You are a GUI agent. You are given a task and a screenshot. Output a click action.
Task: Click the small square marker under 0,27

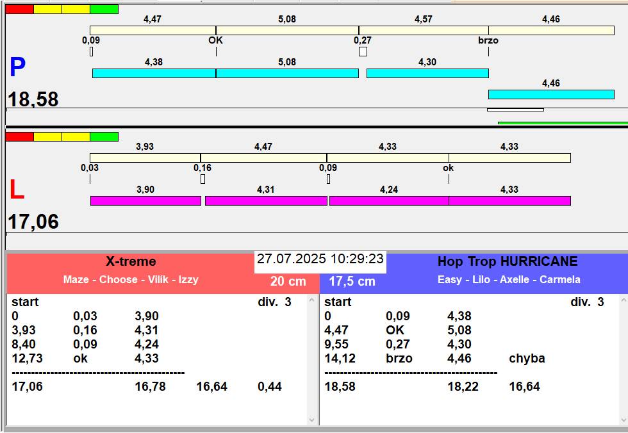point(363,52)
